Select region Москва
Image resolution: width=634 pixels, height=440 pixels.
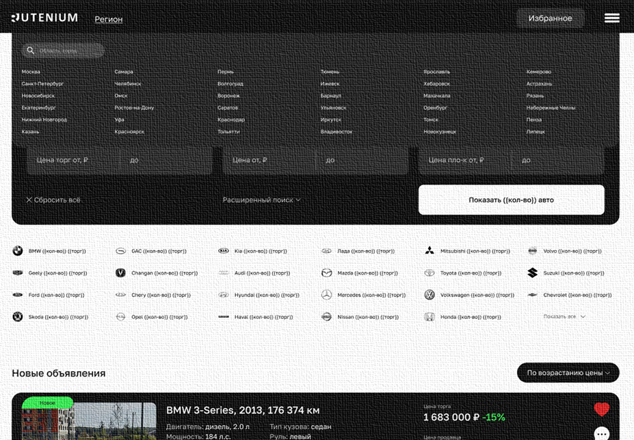tap(31, 72)
